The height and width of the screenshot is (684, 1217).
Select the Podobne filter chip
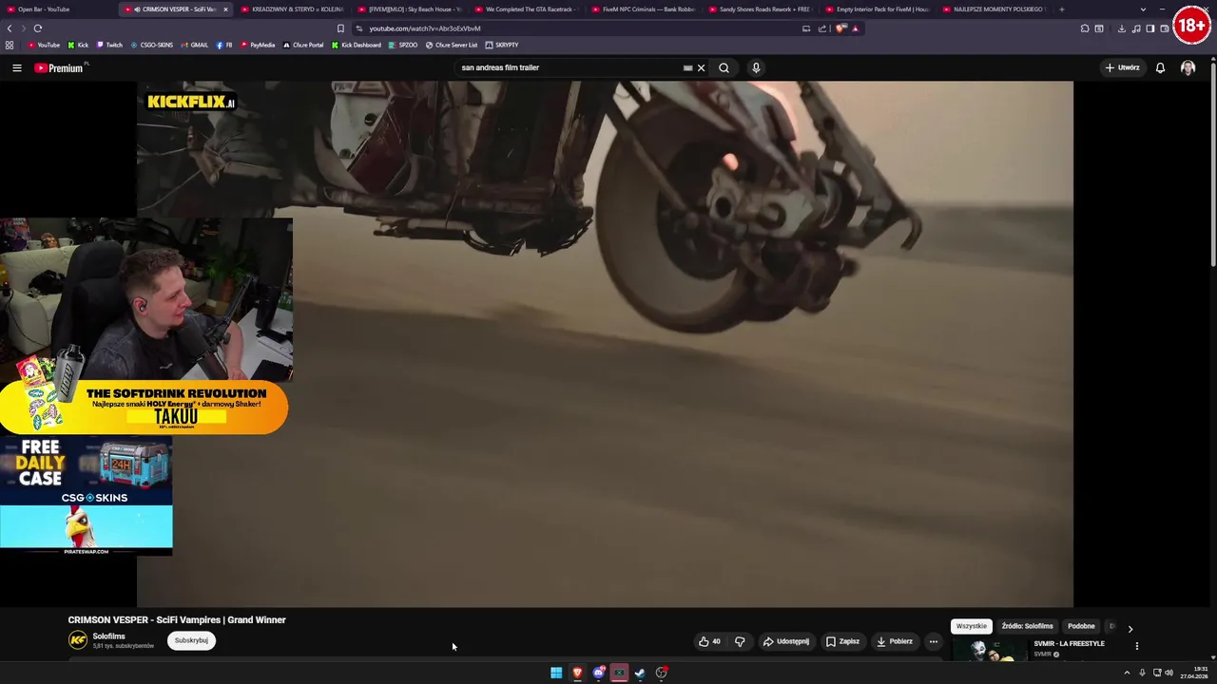coord(1081,626)
